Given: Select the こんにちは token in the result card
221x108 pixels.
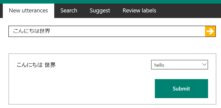Looking at the screenshot, I should (x=30, y=65).
